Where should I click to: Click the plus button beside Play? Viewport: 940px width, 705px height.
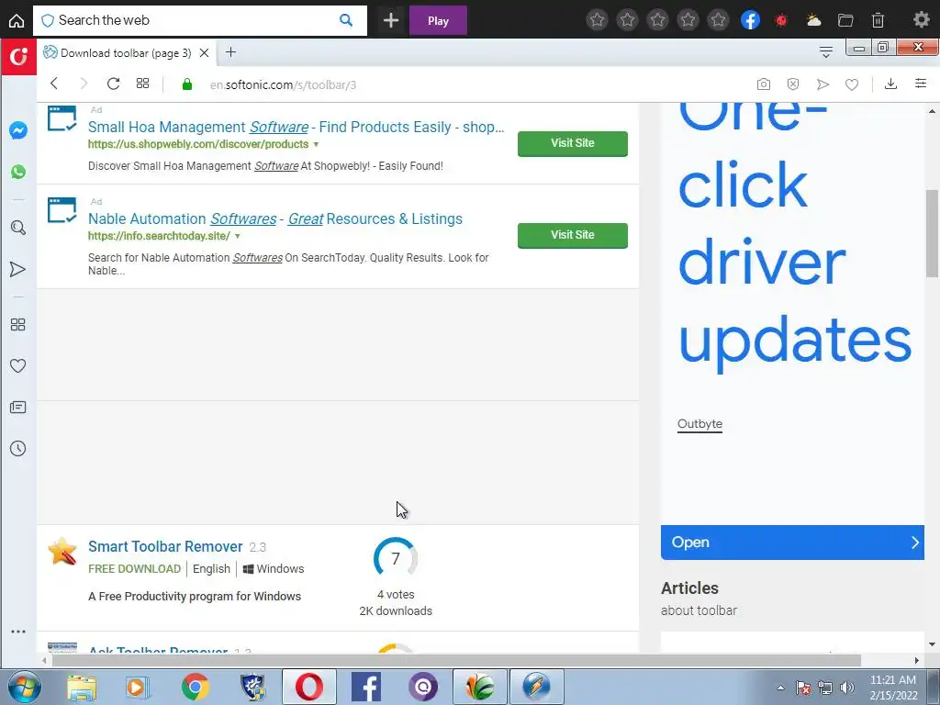point(391,20)
